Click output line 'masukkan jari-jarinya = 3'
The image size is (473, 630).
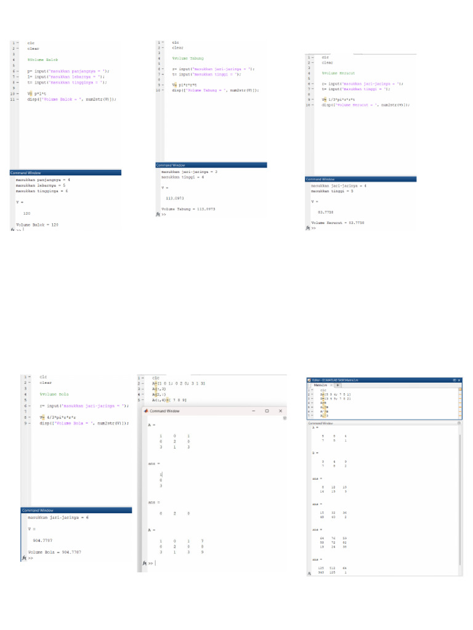[189, 172]
